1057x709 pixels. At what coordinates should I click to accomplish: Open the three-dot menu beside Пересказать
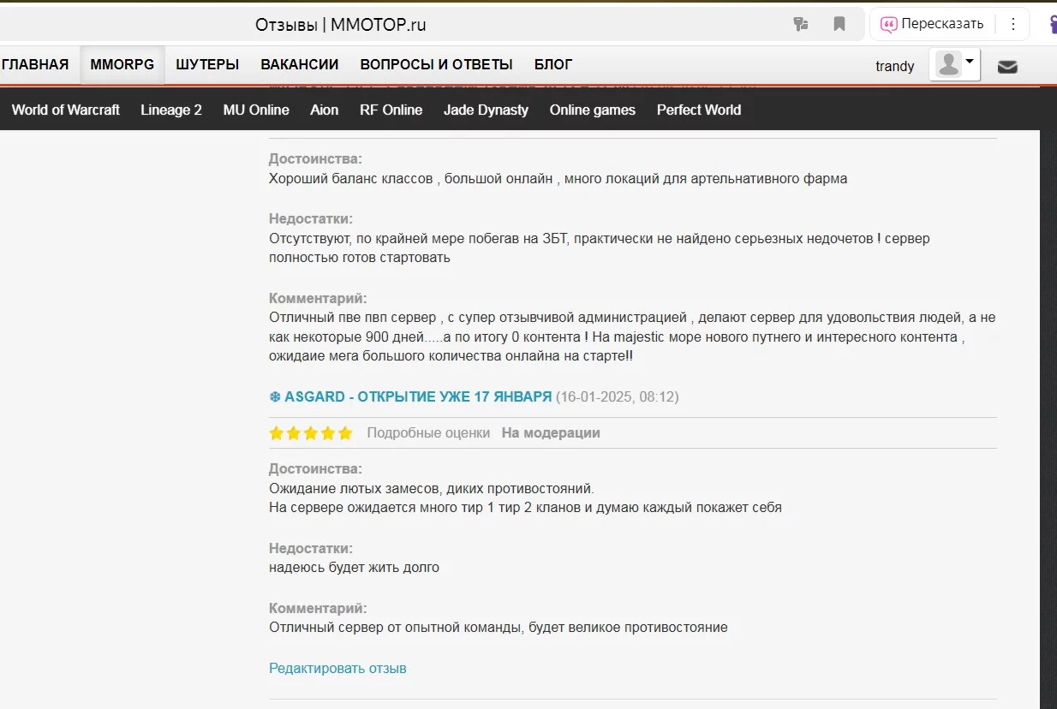(1013, 24)
